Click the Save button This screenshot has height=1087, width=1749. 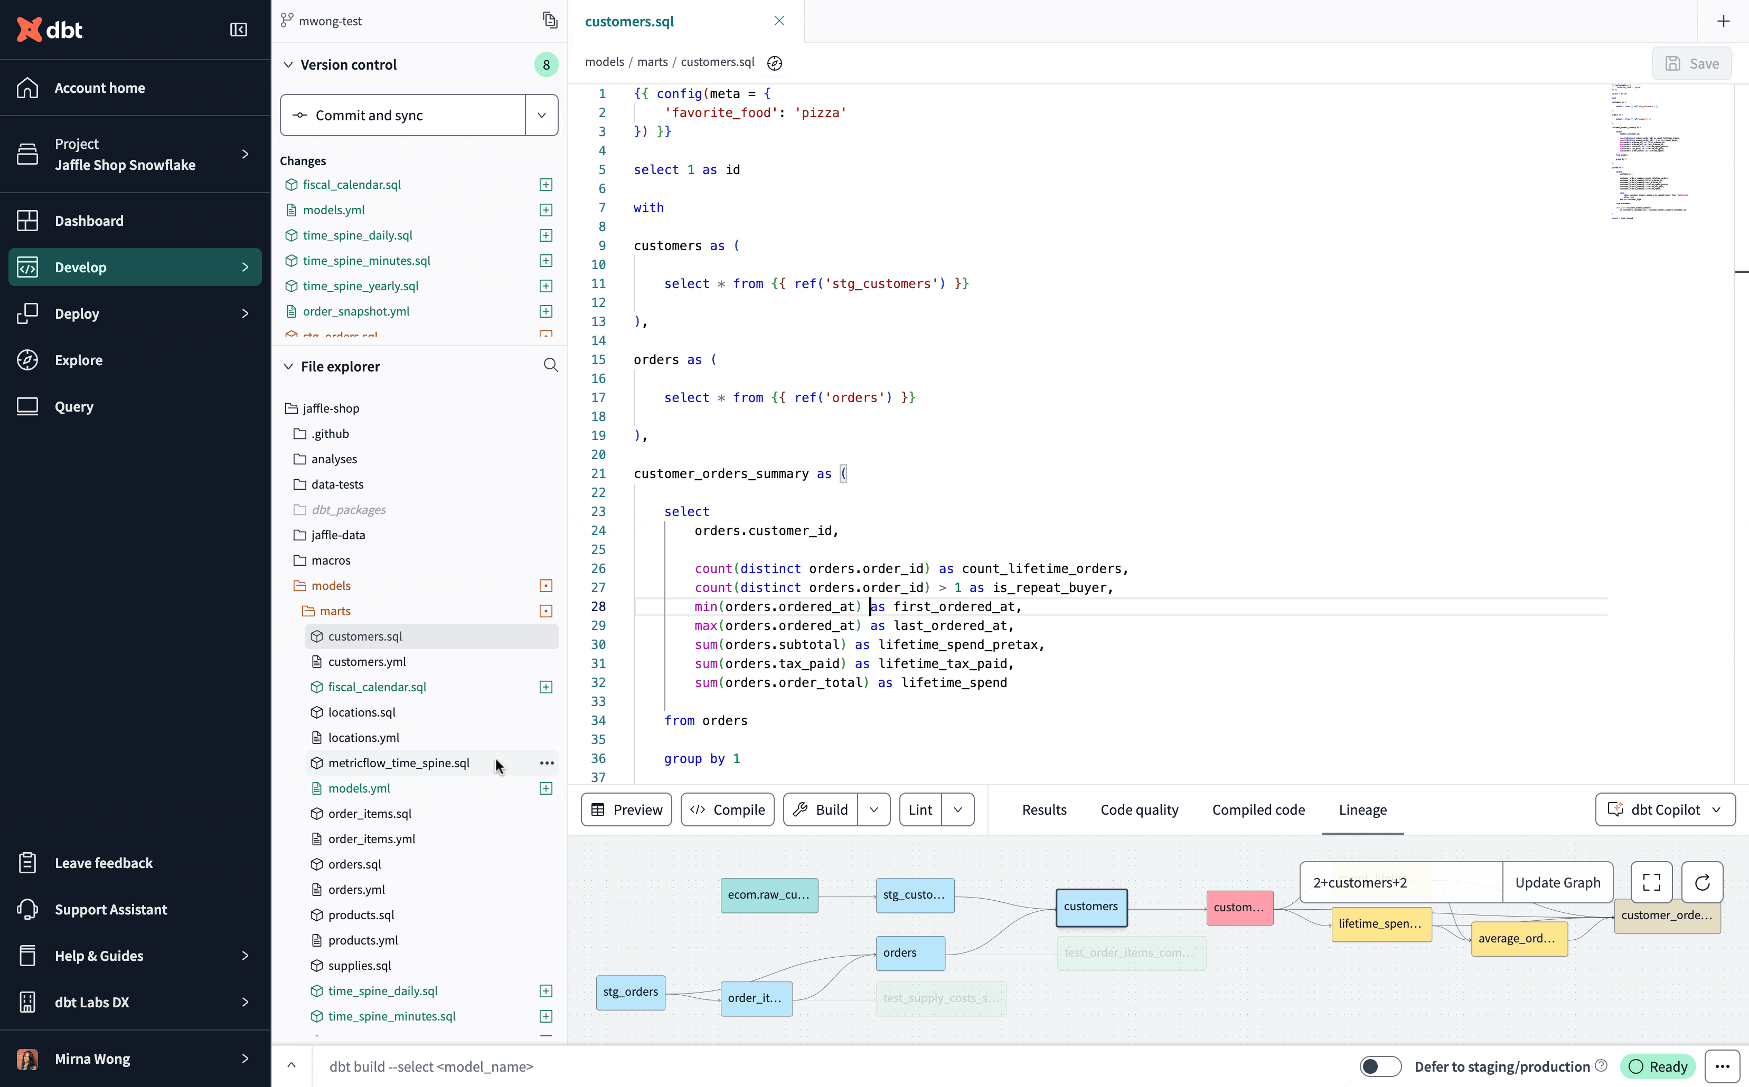(1691, 63)
